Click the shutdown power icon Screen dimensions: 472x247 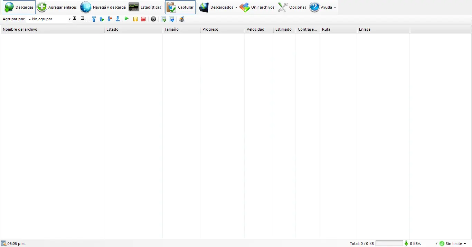point(153,19)
